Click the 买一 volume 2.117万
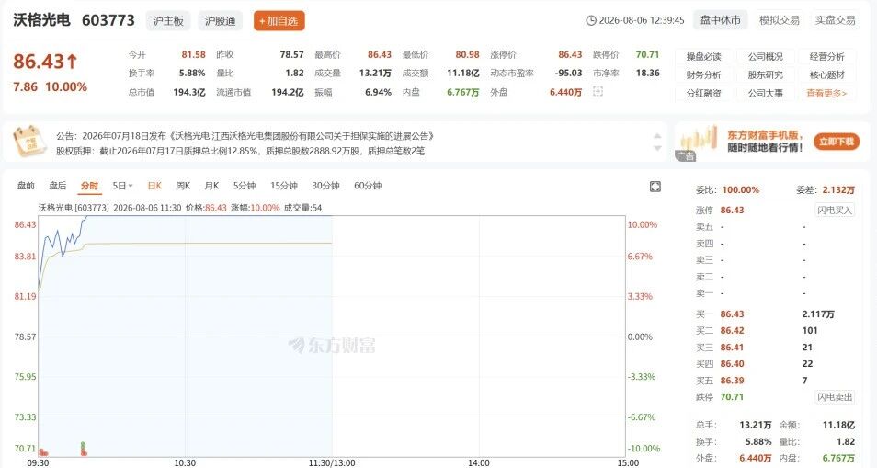This screenshot has height=468, width=877. 818,314
